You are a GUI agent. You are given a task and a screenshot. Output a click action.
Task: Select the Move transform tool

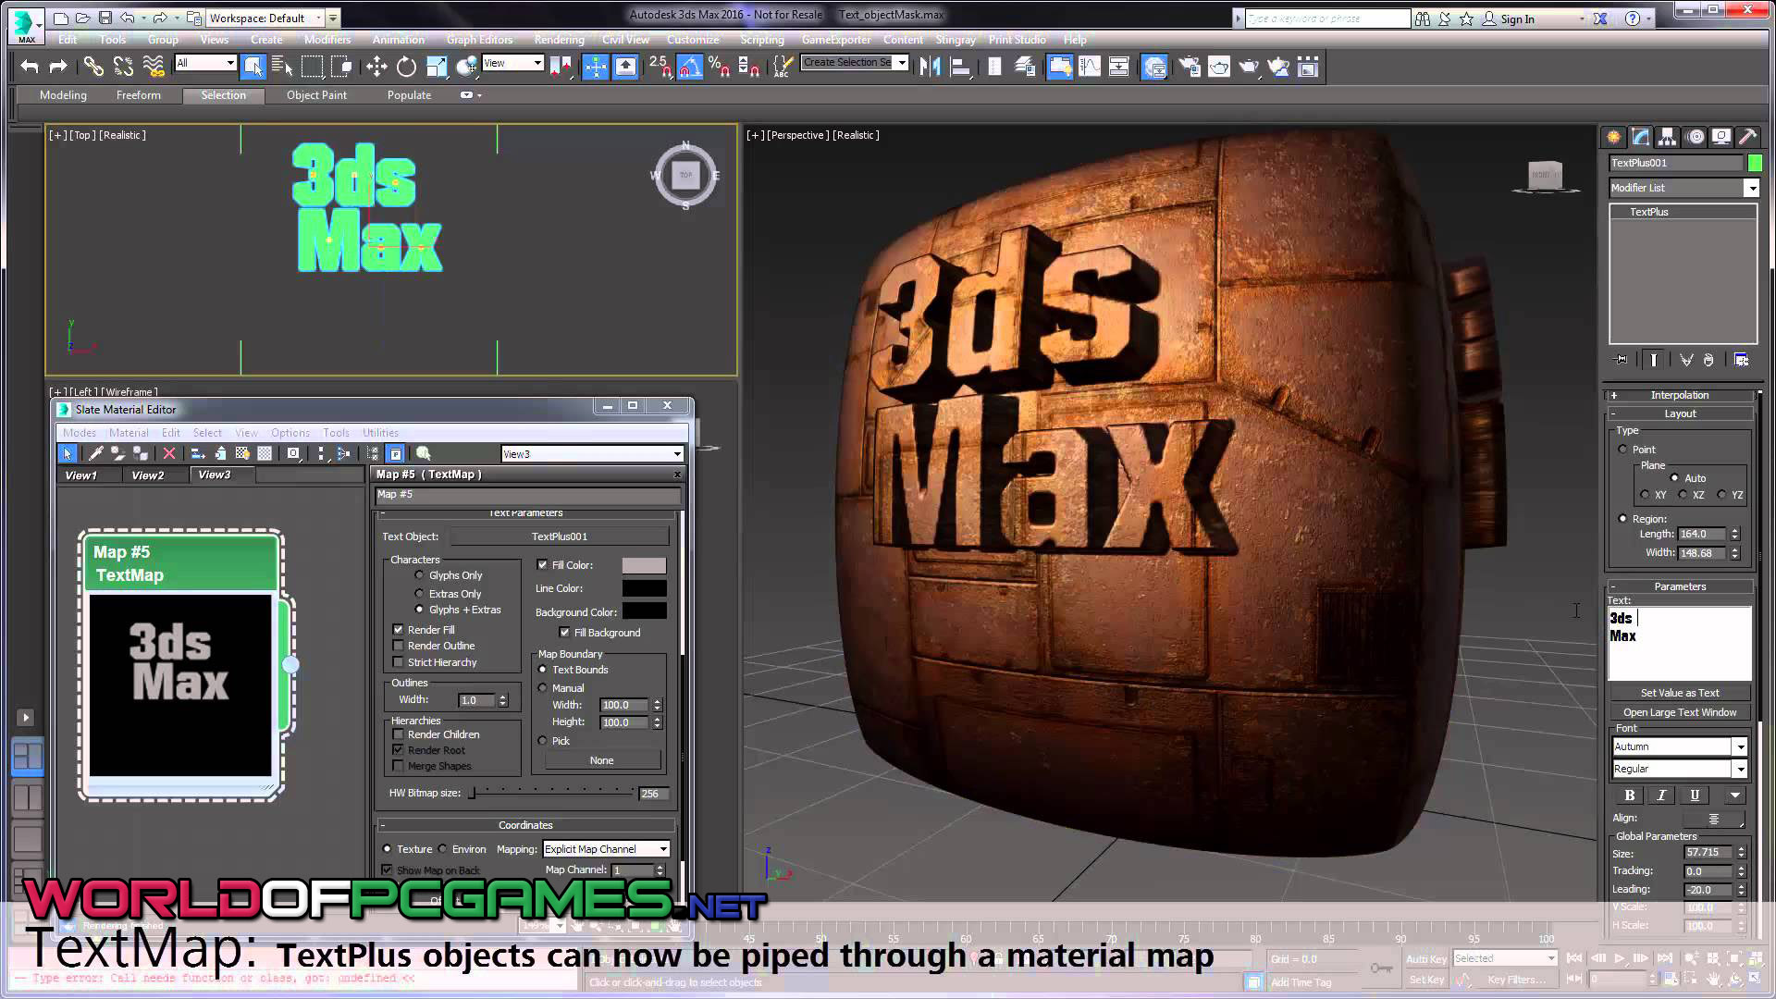pyautogui.click(x=376, y=66)
